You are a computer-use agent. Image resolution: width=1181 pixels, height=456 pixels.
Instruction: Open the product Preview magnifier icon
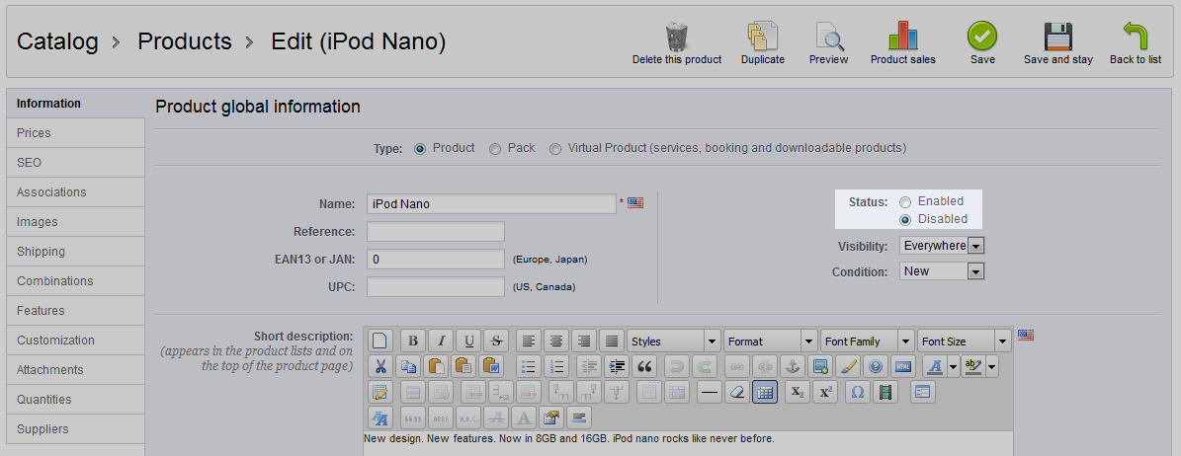[x=828, y=37]
